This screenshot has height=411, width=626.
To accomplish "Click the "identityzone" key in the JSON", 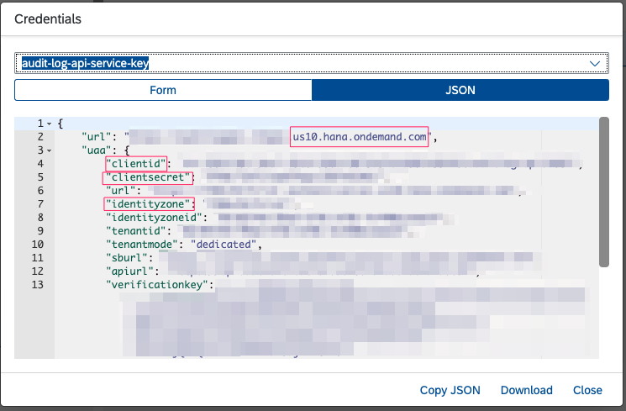I will [149, 203].
